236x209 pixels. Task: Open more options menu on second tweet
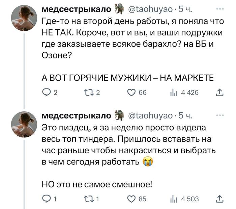pos(219,115)
